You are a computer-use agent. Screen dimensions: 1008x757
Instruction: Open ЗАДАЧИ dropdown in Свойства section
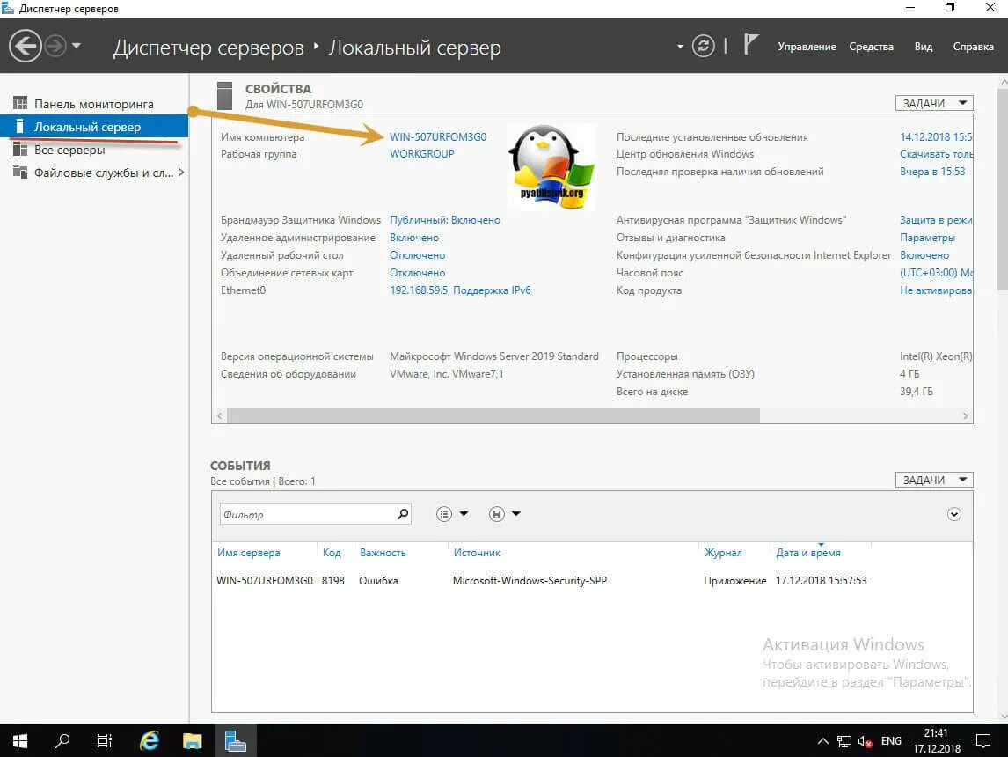point(934,103)
